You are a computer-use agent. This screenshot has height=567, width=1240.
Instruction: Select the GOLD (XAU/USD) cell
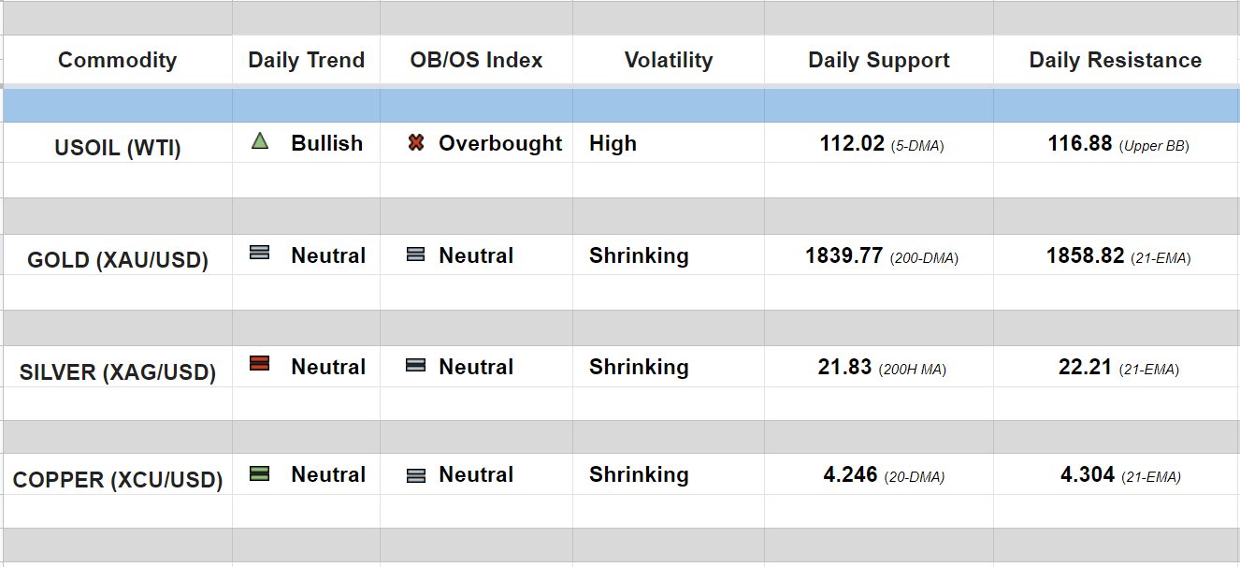click(x=117, y=260)
